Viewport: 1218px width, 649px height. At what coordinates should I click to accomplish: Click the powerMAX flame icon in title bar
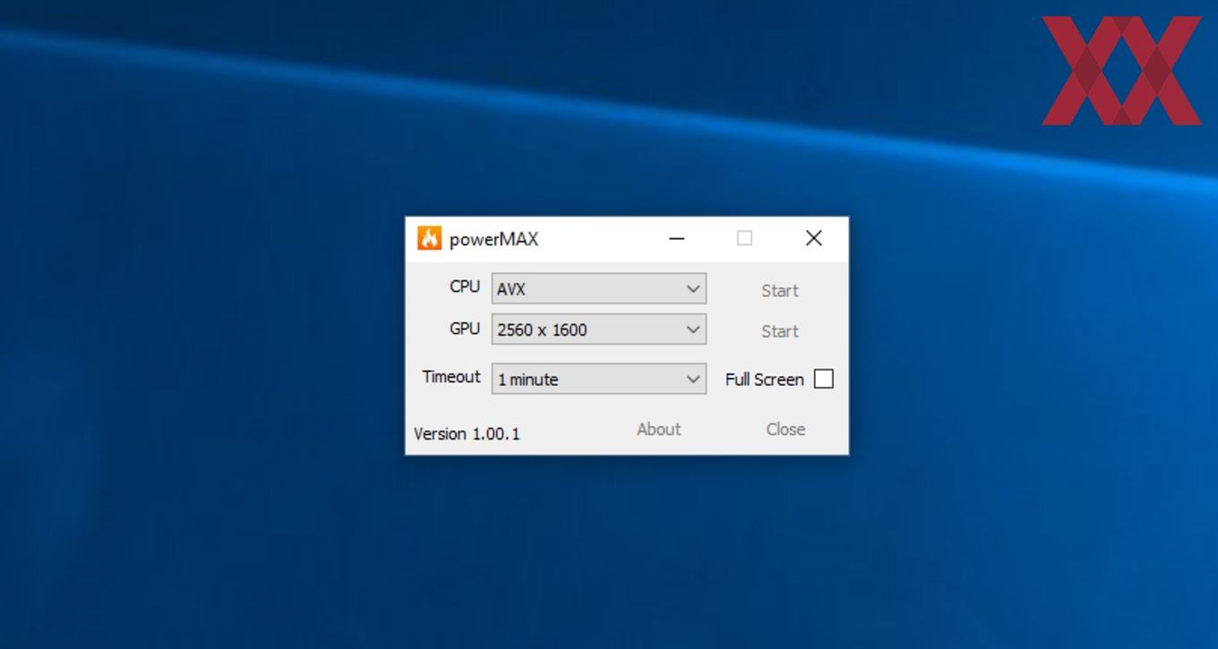click(430, 238)
